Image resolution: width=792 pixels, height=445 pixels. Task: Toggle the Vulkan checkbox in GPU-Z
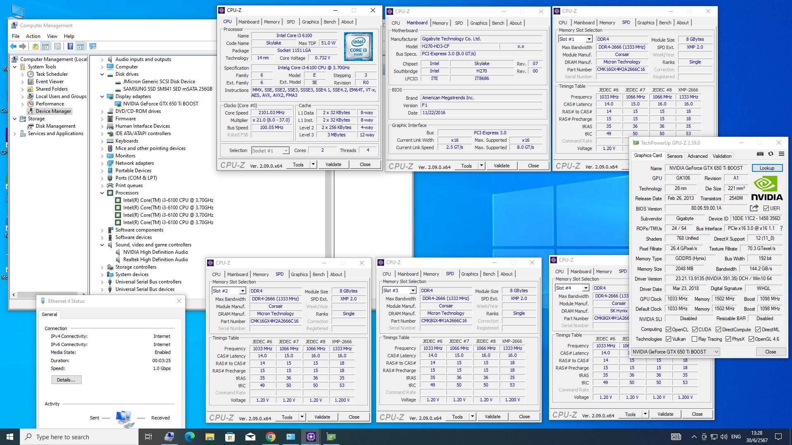pyautogui.click(x=668, y=339)
